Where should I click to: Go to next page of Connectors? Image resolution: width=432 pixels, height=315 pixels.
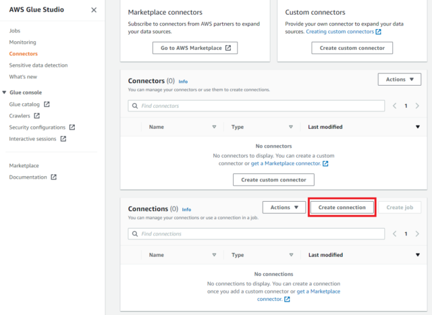coord(417,106)
